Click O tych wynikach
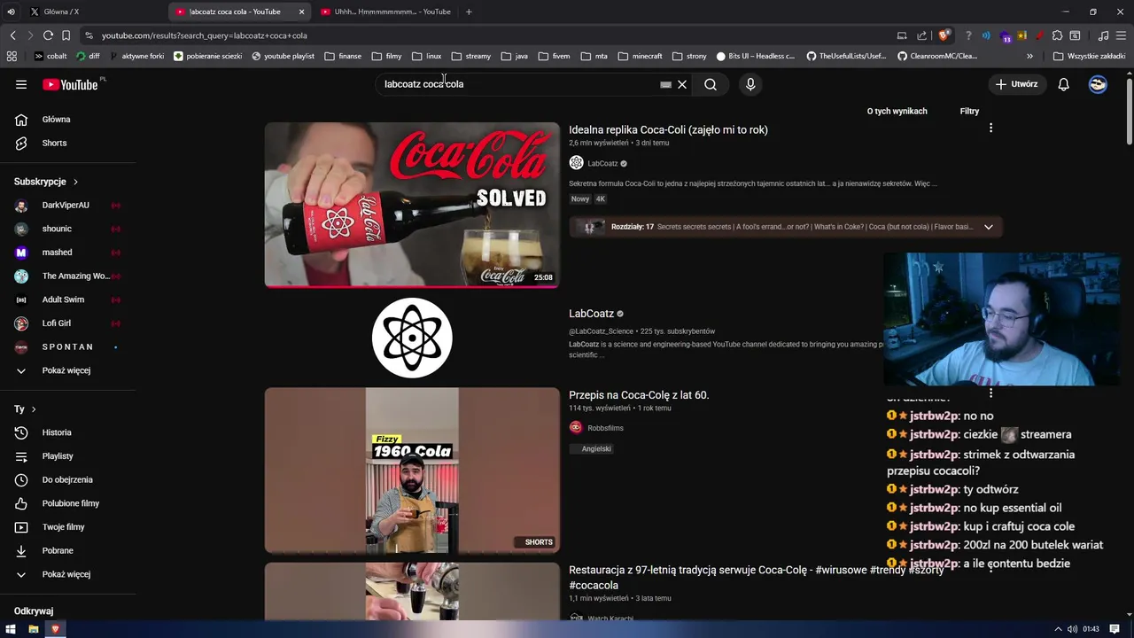 (897, 112)
